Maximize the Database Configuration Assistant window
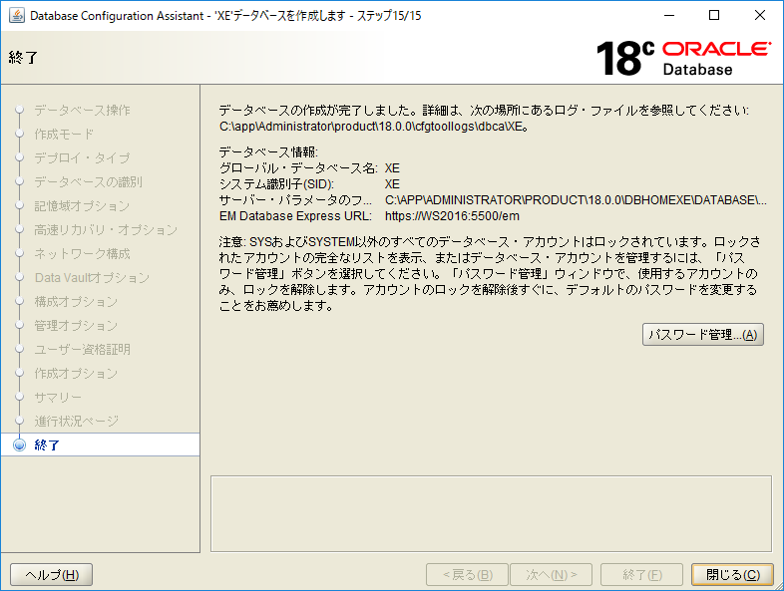 (714, 16)
